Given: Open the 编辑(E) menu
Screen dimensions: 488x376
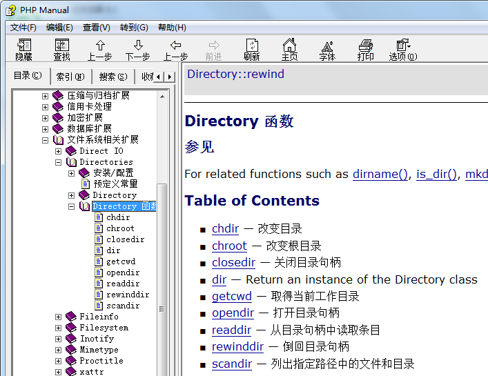Looking at the screenshot, I should [59, 28].
